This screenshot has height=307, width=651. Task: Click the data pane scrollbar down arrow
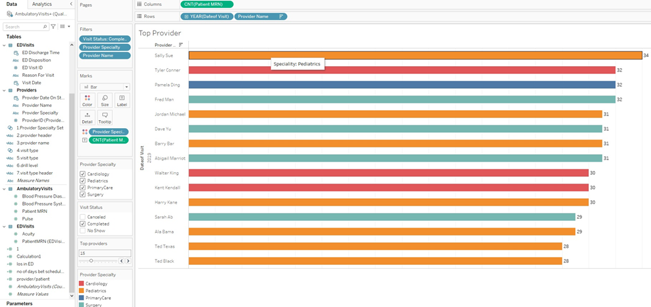pos(71,296)
